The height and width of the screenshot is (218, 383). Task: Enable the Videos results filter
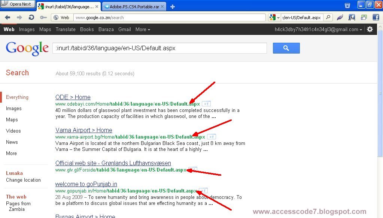[13, 131]
